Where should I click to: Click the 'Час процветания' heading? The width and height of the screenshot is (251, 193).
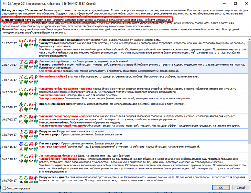pos(52,98)
